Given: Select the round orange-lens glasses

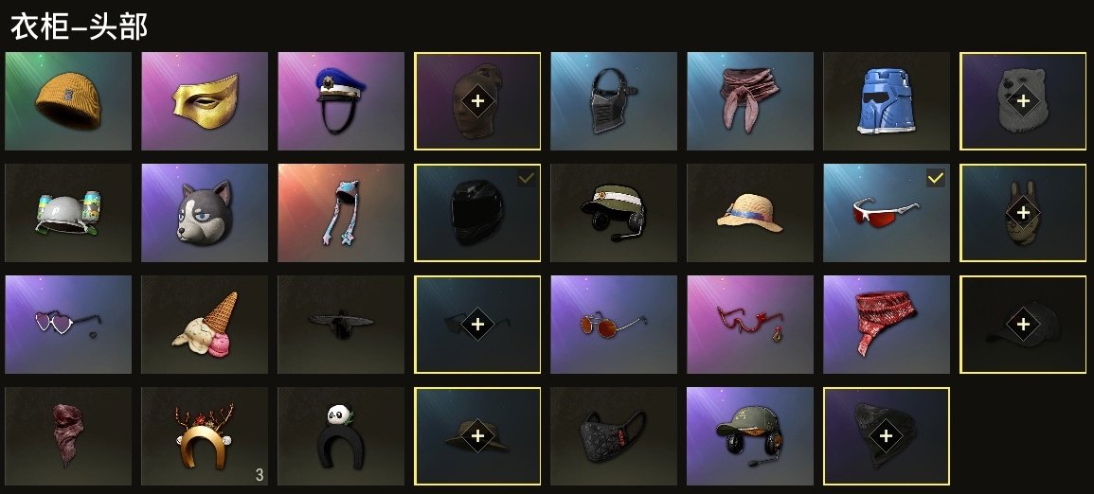Looking at the screenshot, I should point(614,325).
